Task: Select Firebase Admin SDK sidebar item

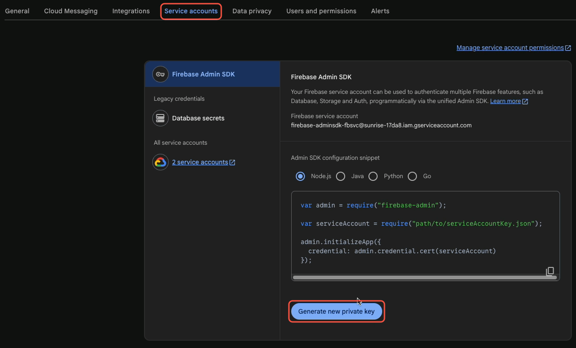Action: coord(213,74)
